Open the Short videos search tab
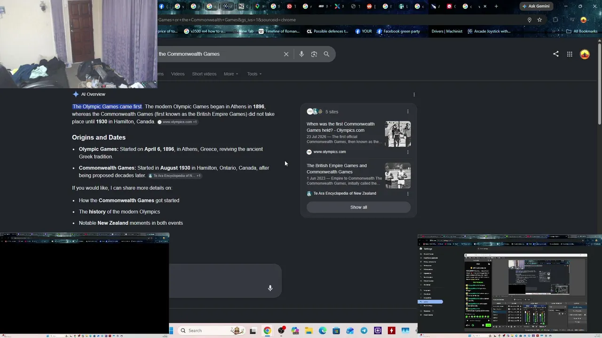This screenshot has height=338, width=602. 204,74
